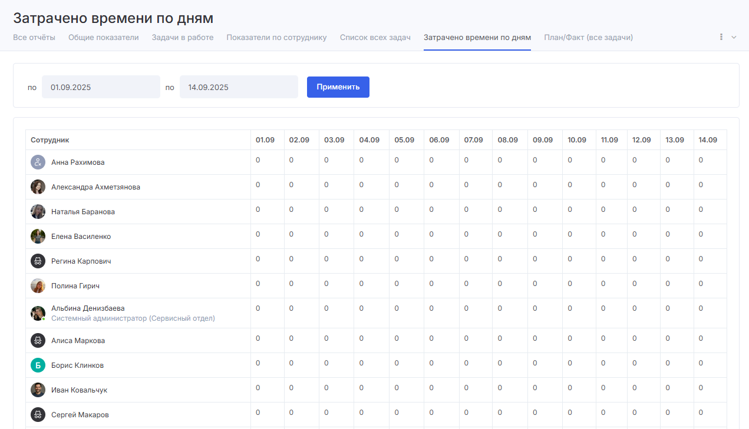Image resolution: width=749 pixels, height=429 pixels.
Task: Click the start date field 01.09.2025
Action: [101, 87]
